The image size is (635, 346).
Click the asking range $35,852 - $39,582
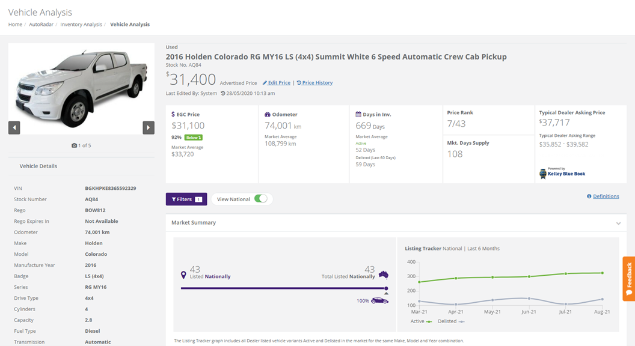pyautogui.click(x=563, y=144)
